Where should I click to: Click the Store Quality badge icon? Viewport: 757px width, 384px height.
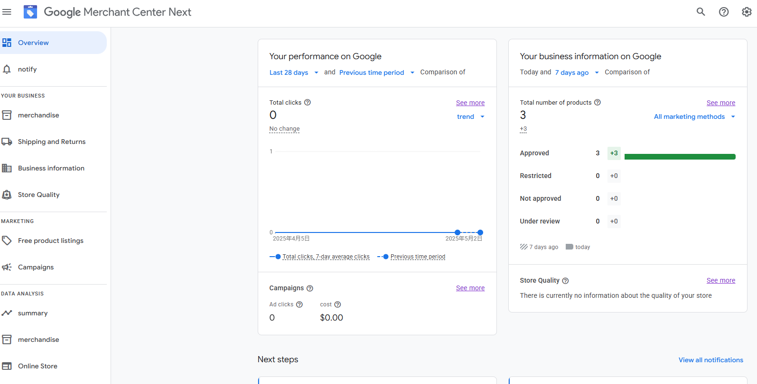coord(7,195)
